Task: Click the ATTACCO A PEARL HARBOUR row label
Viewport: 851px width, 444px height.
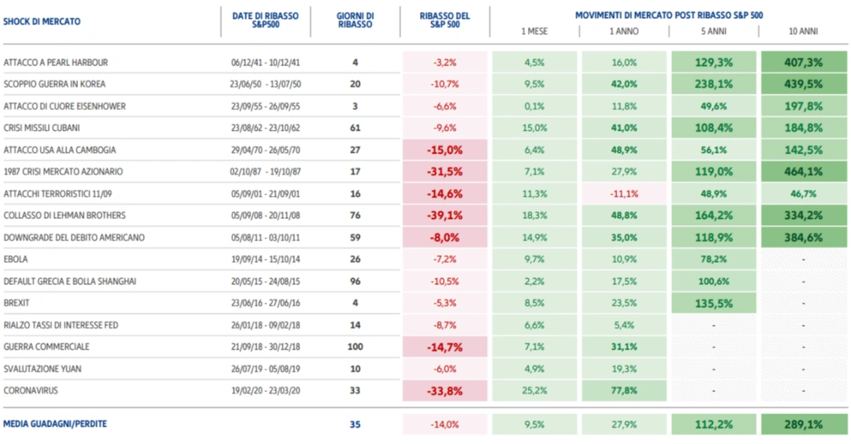Action: point(55,62)
